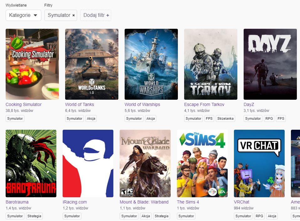Click the World of Warships title link

pyautogui.click(x=142, y=104)
